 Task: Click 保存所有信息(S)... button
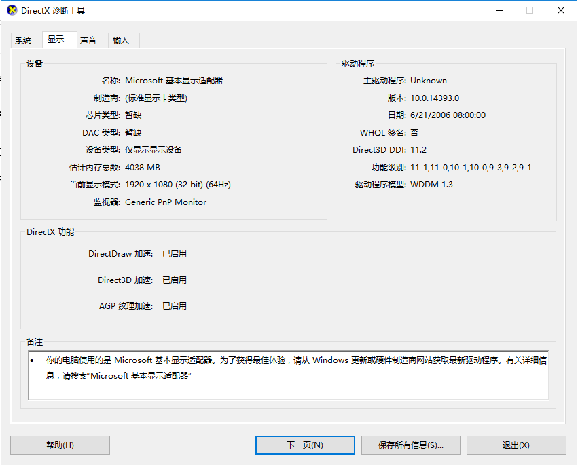pos(411,445)
